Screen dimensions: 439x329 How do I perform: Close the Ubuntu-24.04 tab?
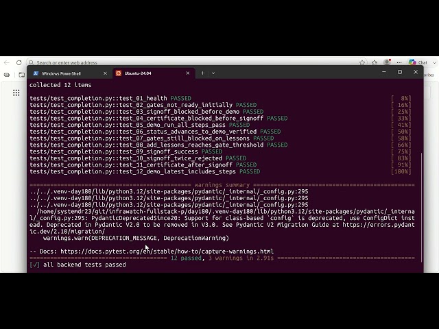[187, 73]
